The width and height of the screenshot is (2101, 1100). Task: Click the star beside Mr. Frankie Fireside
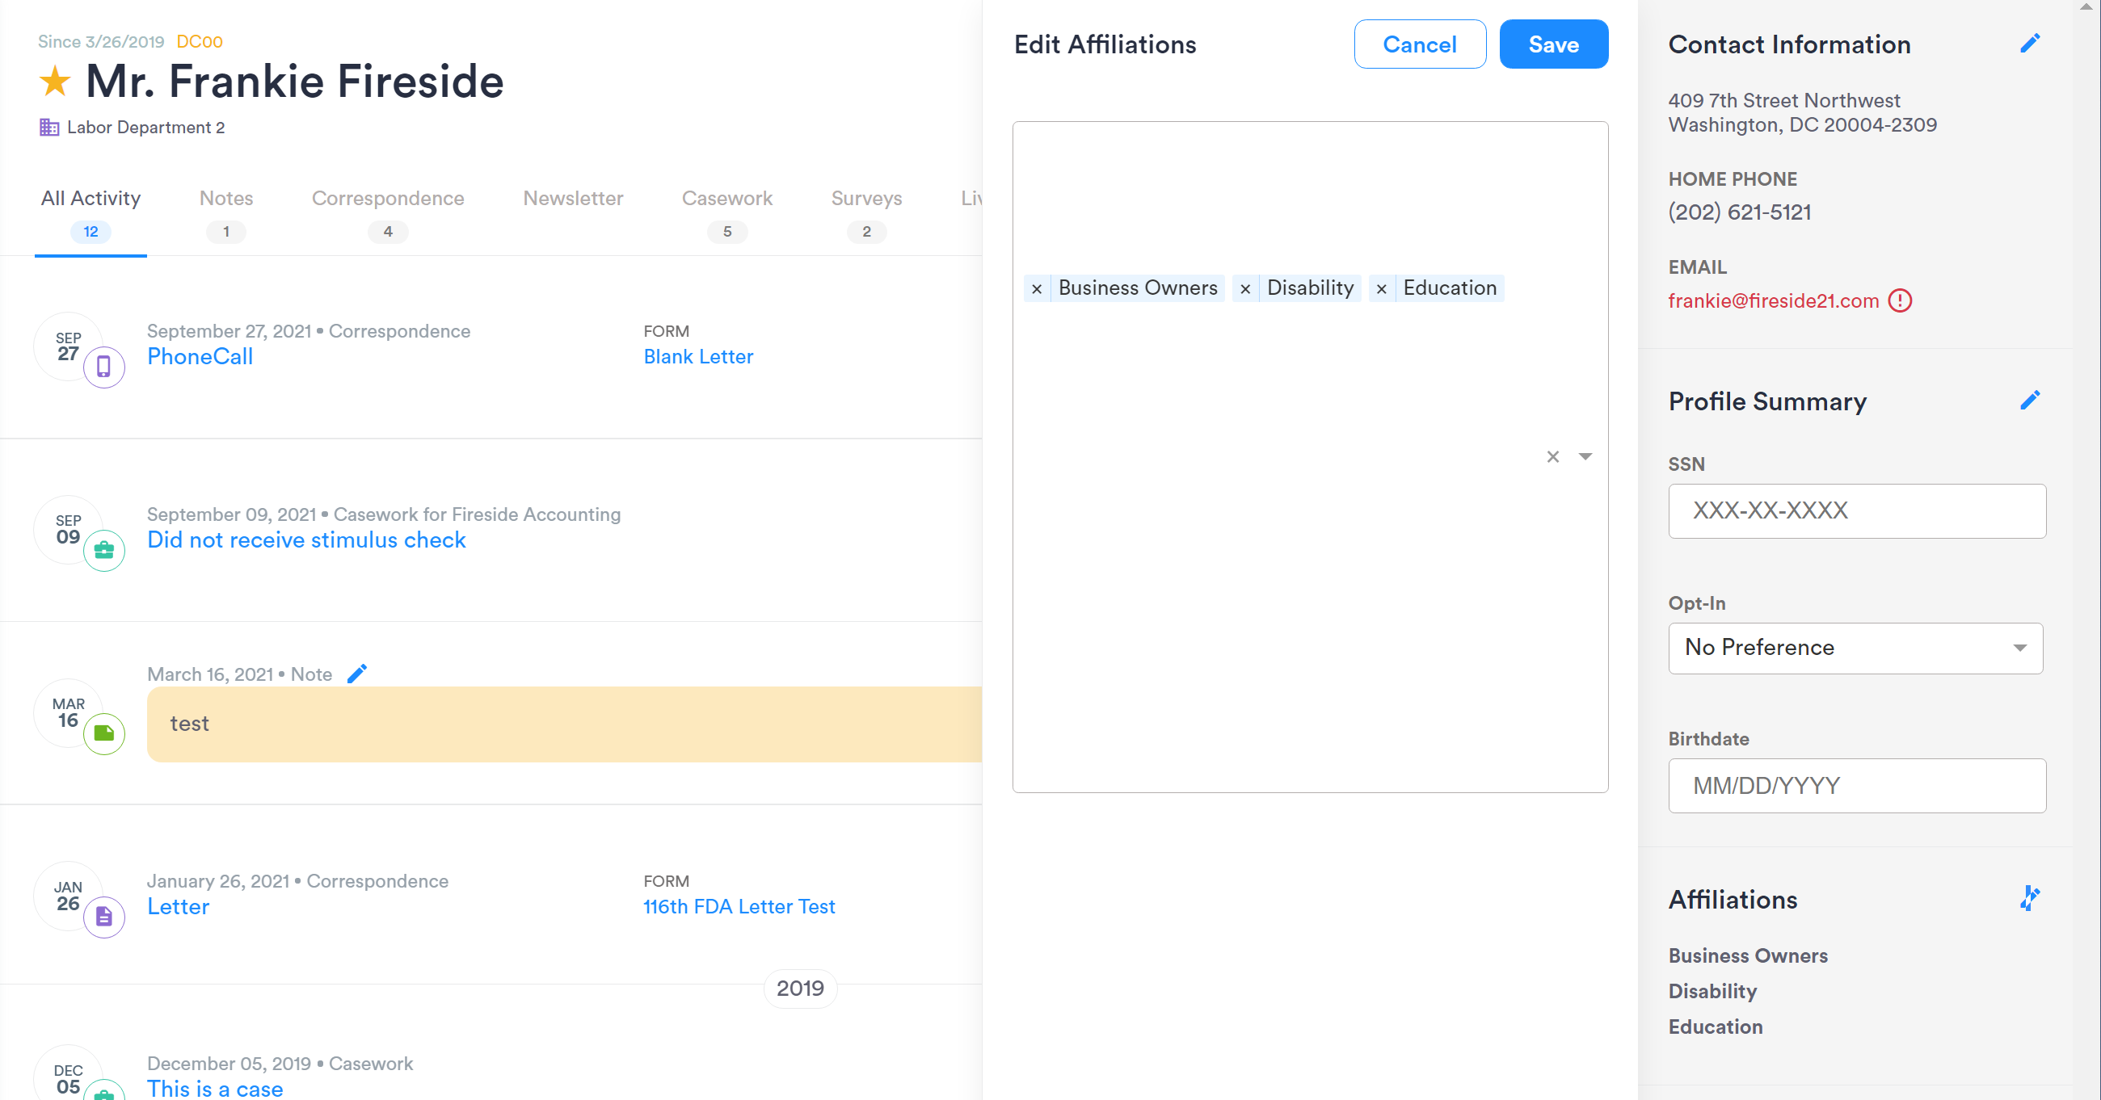54,81
